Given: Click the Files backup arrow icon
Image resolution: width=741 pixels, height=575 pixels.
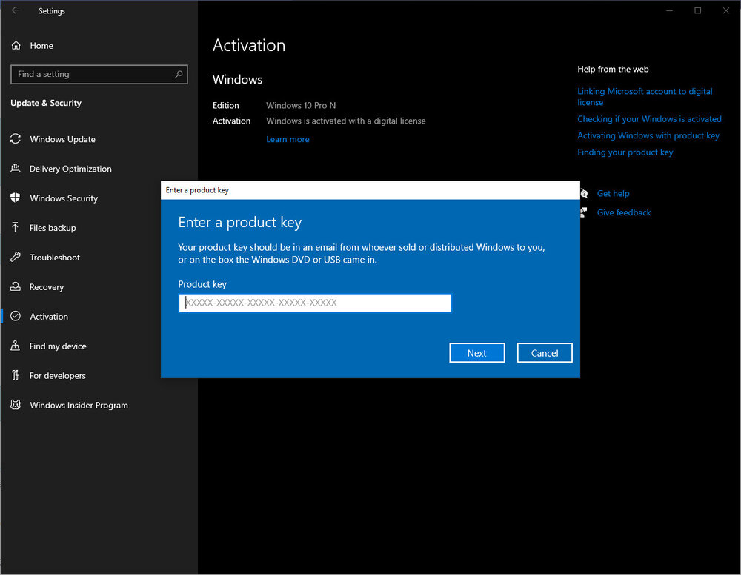Looking at the screenshot, I should click(16, 227).
